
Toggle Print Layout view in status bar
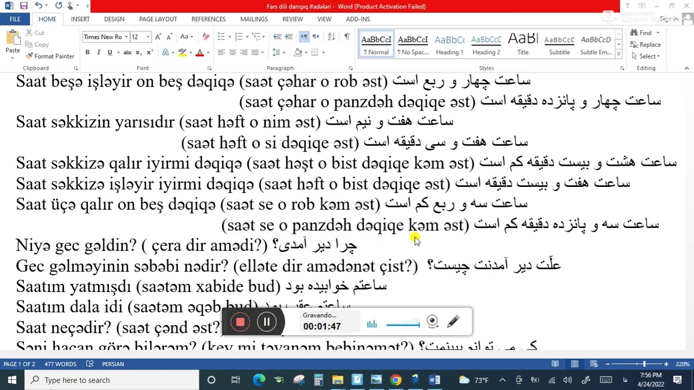pos(575,364)
